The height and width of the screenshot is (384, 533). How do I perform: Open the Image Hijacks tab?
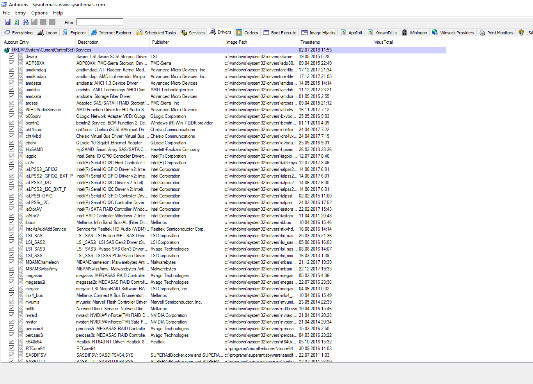tap(318, 33)
